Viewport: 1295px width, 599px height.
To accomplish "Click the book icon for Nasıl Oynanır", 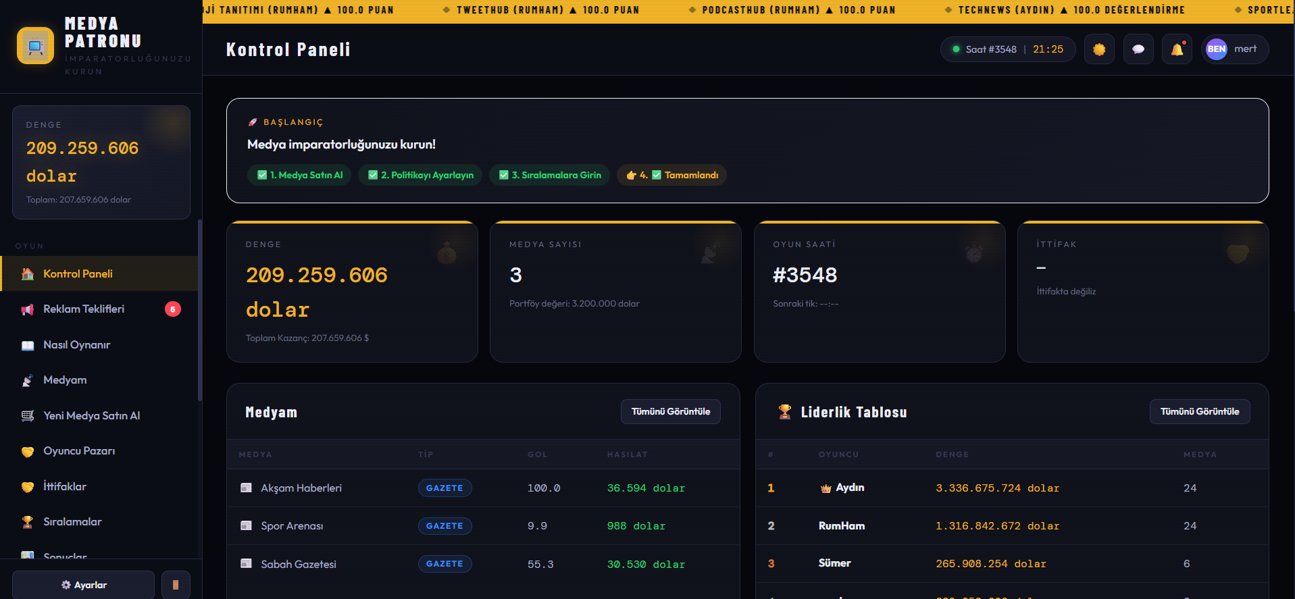I will (x=28, y=345).
